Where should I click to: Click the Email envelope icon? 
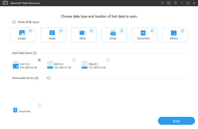(113, 33)
